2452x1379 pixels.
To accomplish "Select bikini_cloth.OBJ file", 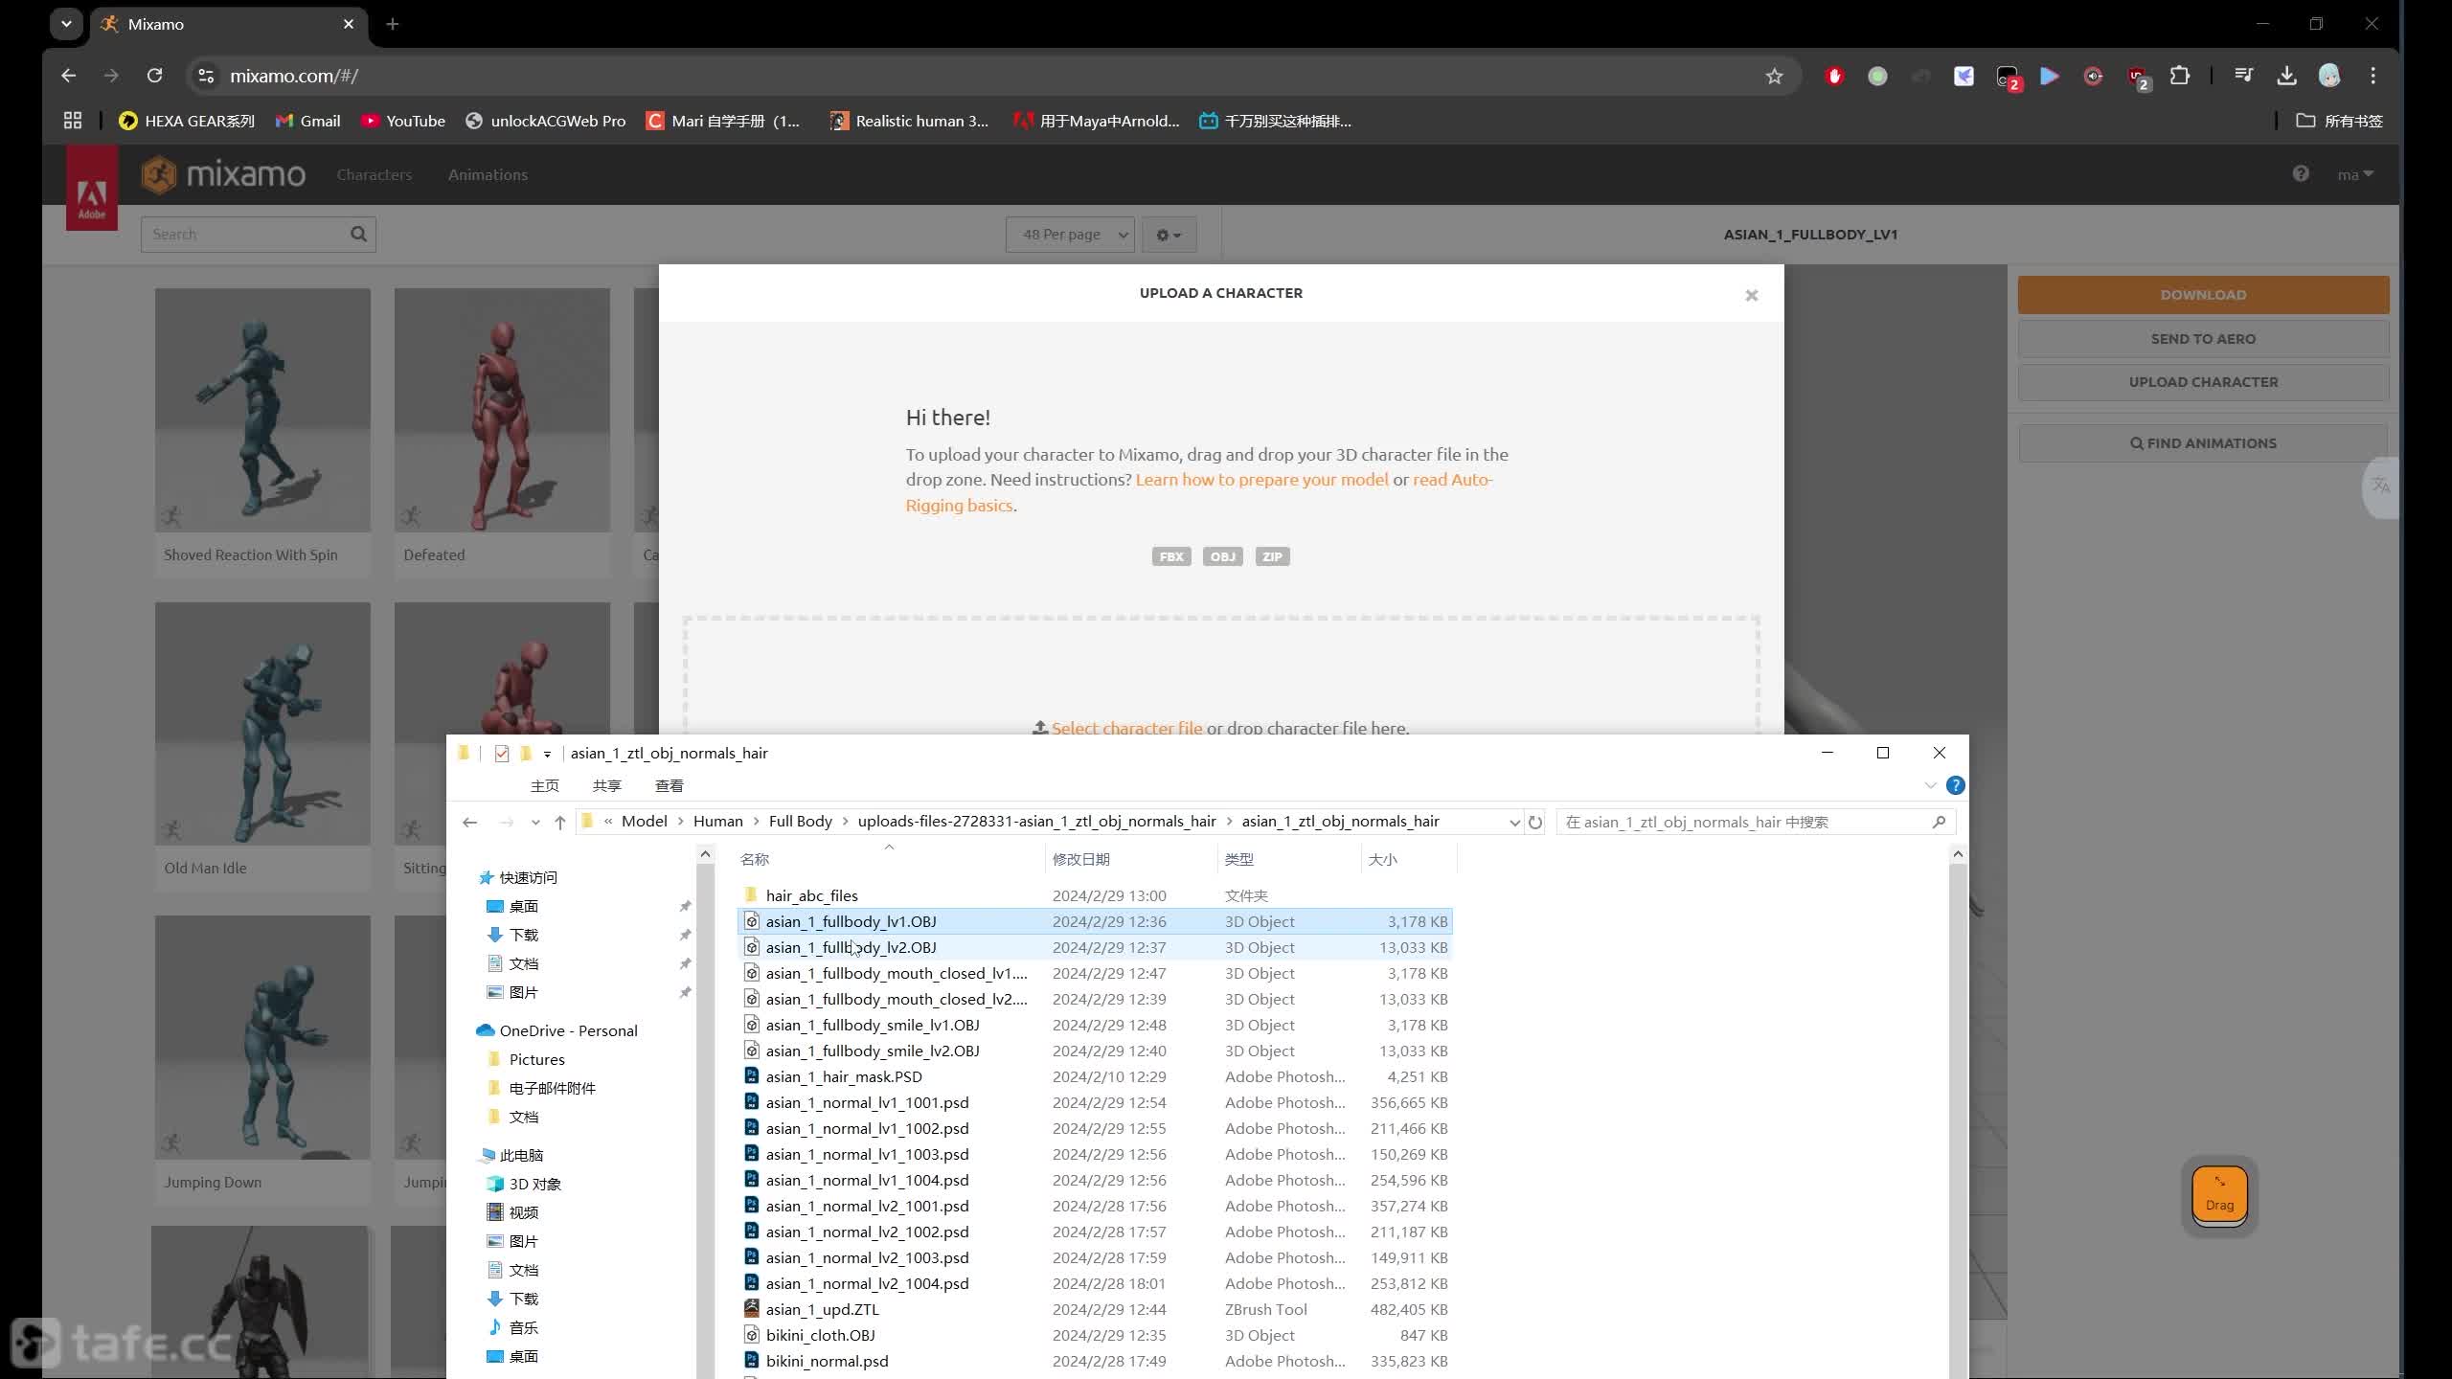I will [x=1096, y=1335].
